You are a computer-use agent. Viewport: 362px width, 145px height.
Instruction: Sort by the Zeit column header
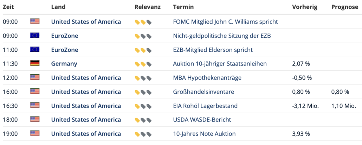[x=8, y=7]
